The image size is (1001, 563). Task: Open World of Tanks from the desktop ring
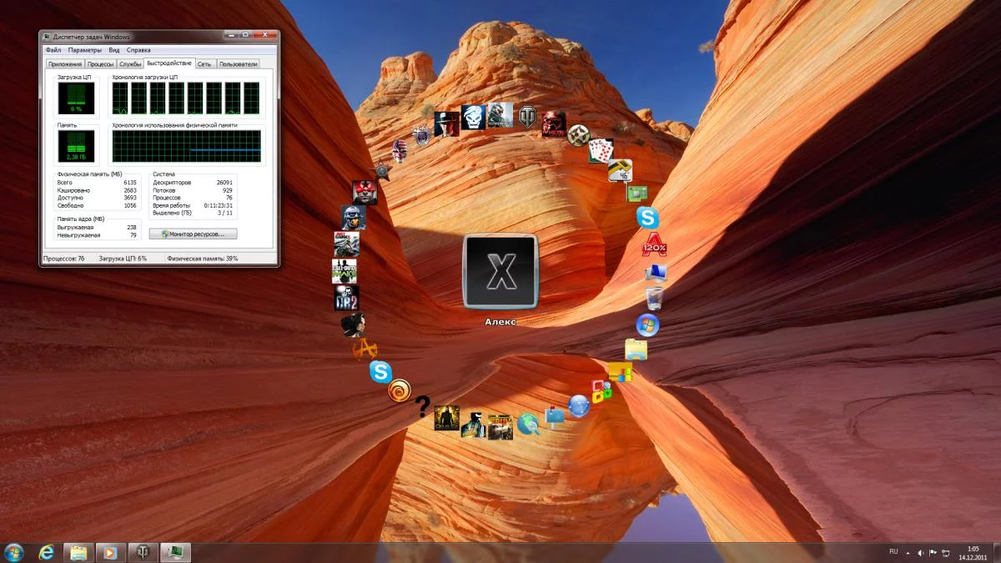click(526, 118)
